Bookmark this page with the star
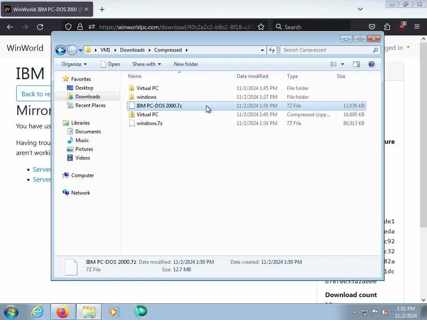 pos(261,27)
